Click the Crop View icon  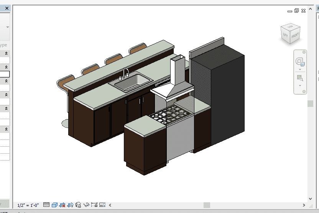62,205
